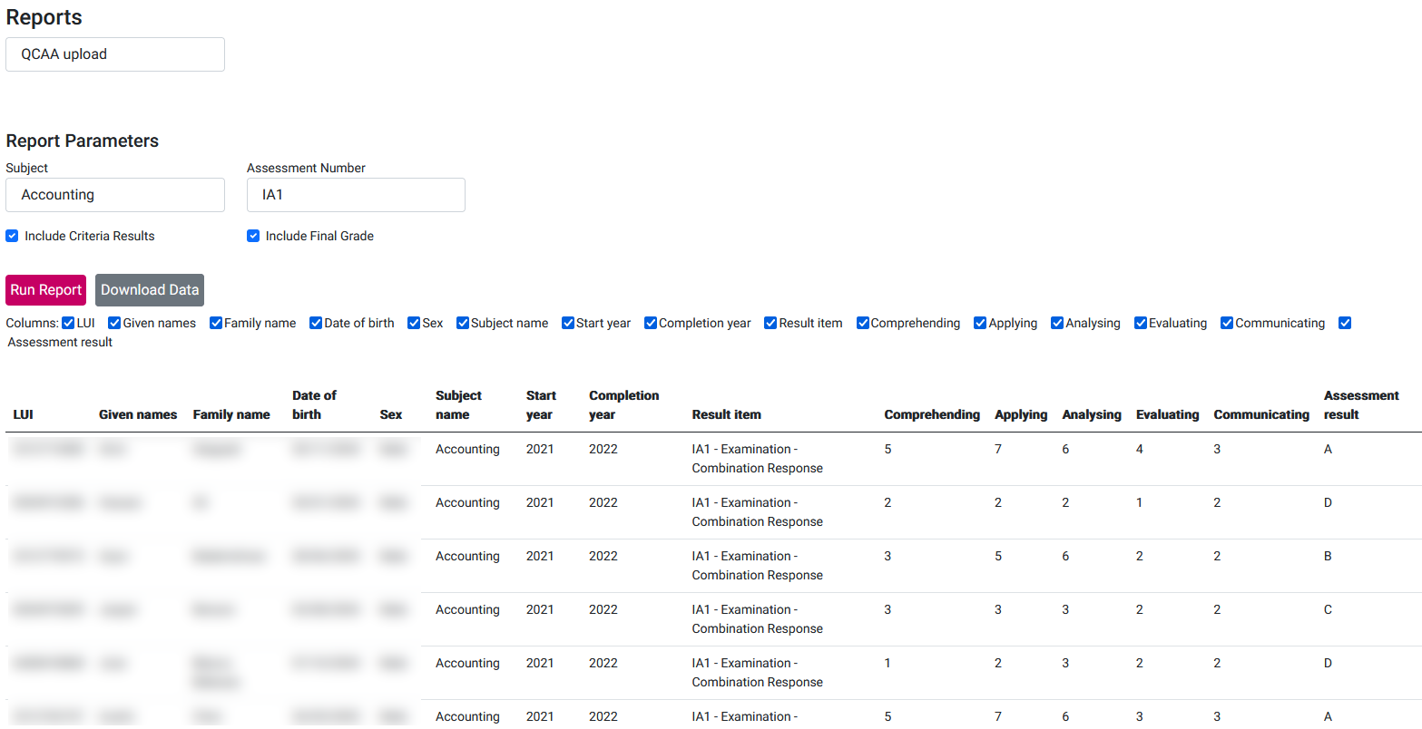Toggle the Evaluating column visibility
1422x729 pixels.
(1140, 322)
